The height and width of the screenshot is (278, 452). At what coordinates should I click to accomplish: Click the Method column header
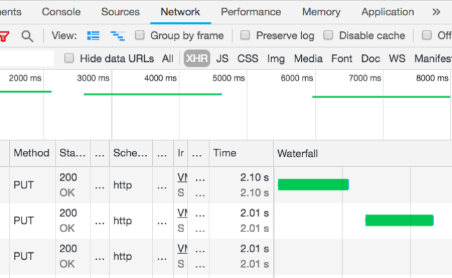(x=31, y=153)
